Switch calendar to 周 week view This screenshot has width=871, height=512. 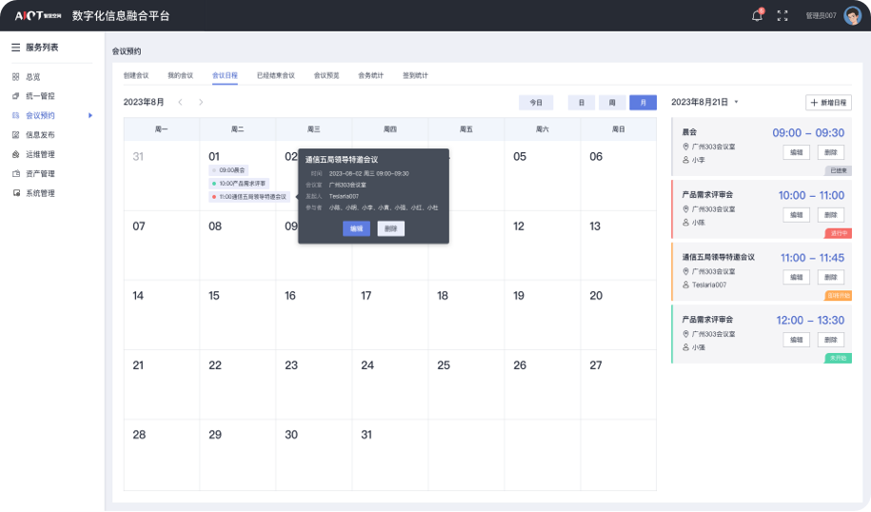tap(612, 103)
